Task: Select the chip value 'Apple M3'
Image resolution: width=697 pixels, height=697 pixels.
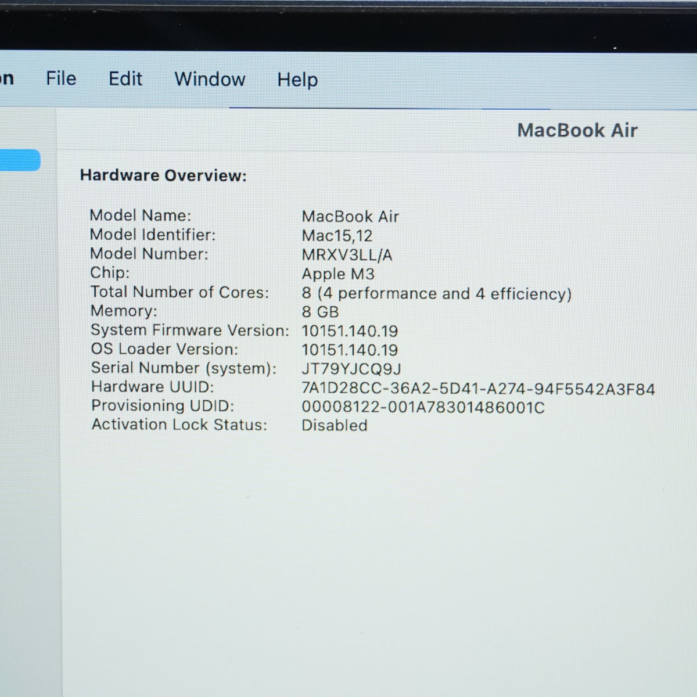Action: pyautogui.click(x=338, y=274)
